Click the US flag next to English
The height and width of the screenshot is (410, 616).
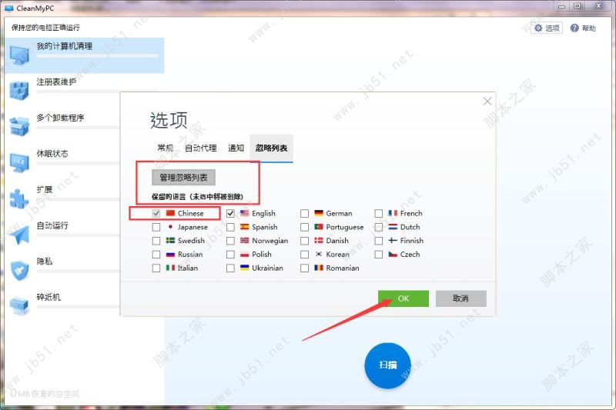click(x=244, y=213)
